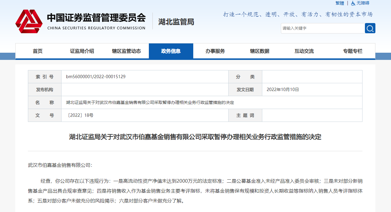
Task: Open the 证监局介绍 navigation tab
Action: [82, 51]
